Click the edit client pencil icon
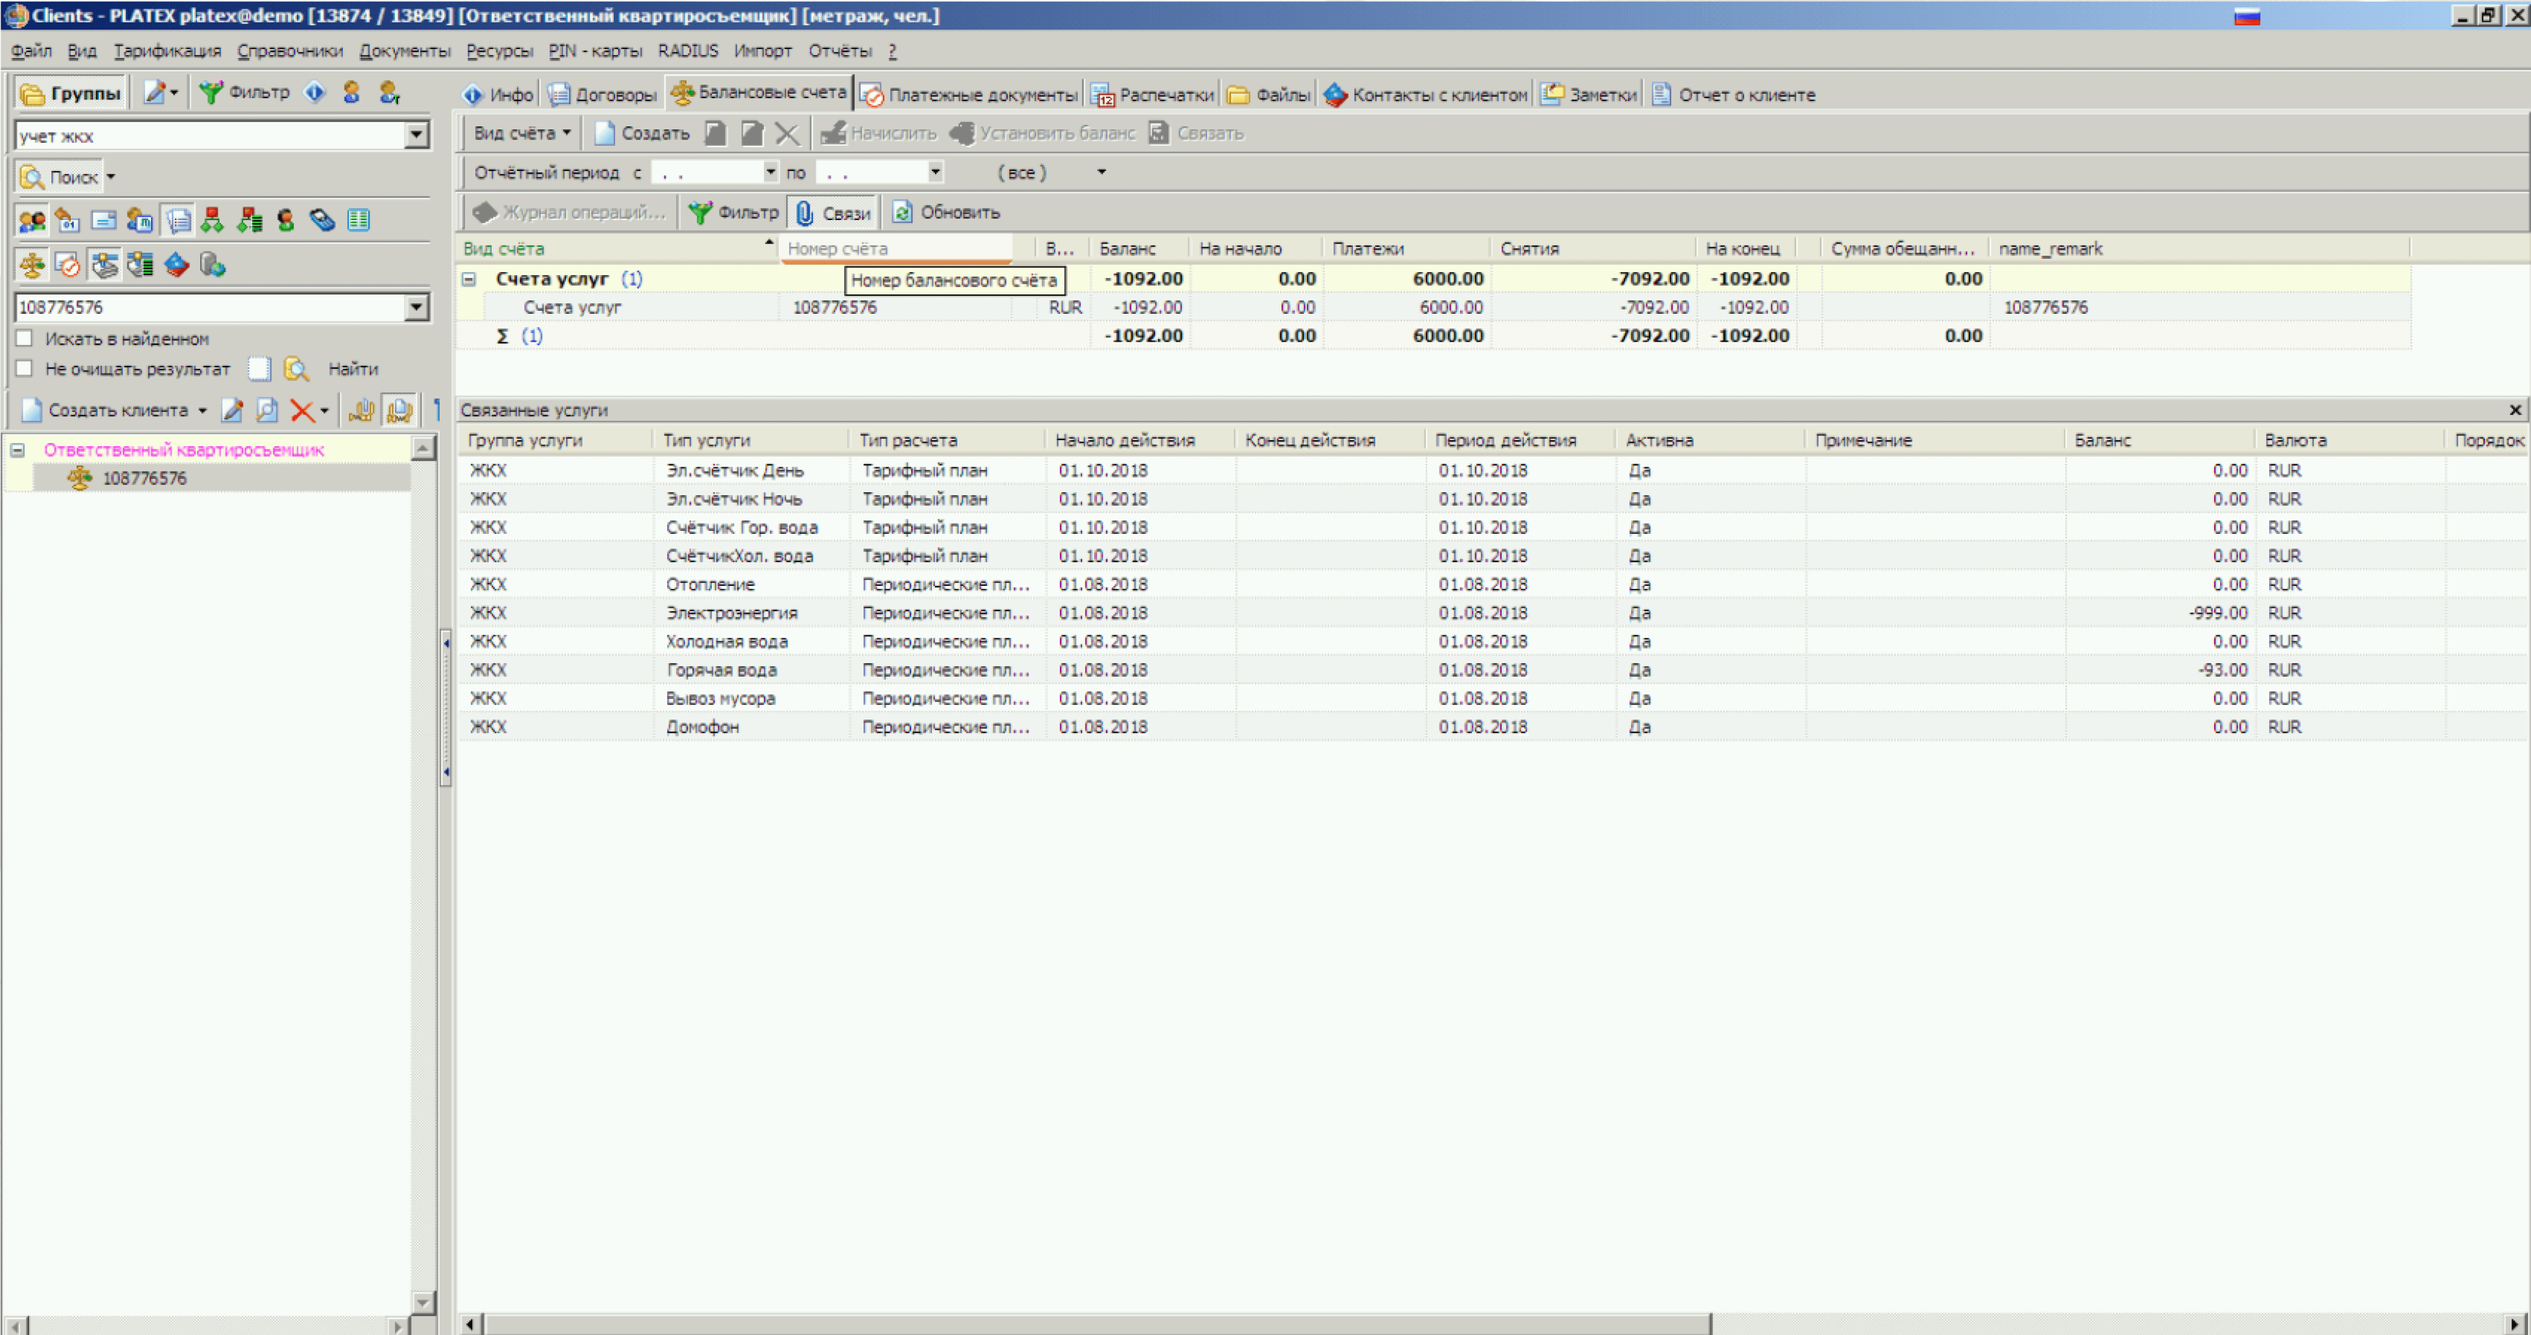The width and height of the screenshot is (2531, 1335). click(233, 411)
